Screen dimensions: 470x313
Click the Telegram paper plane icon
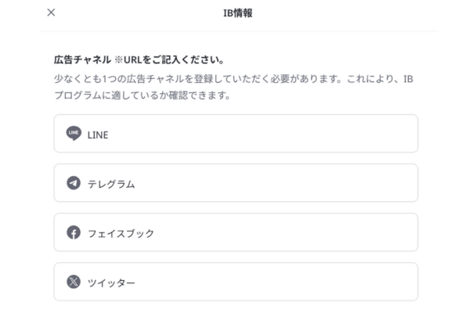(74, 182)
